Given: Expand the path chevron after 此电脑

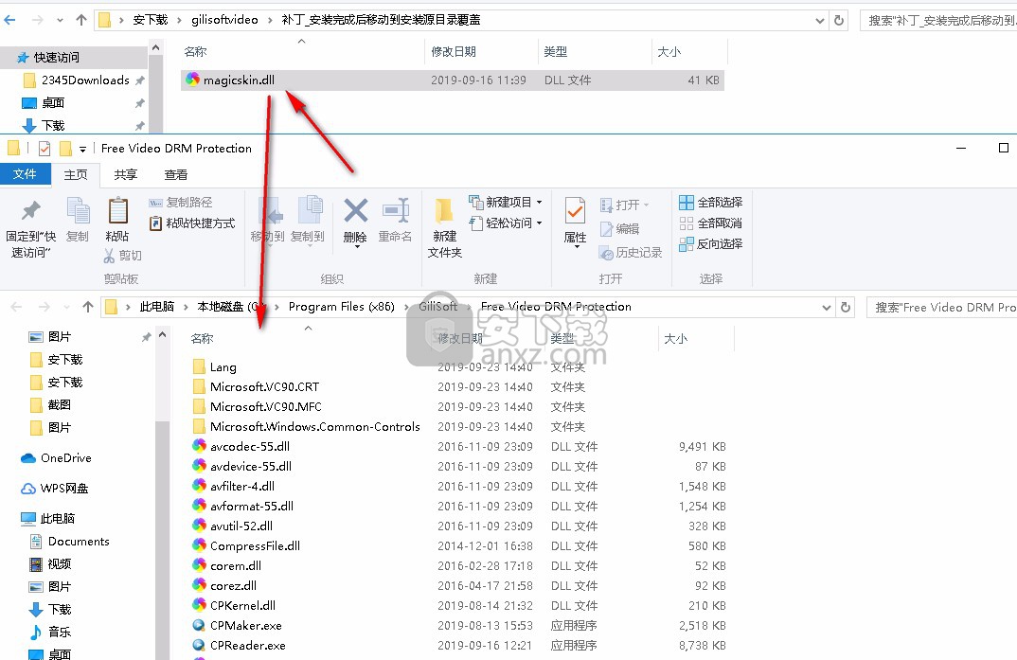Looking at the screenshot, I should click(186, 307).
